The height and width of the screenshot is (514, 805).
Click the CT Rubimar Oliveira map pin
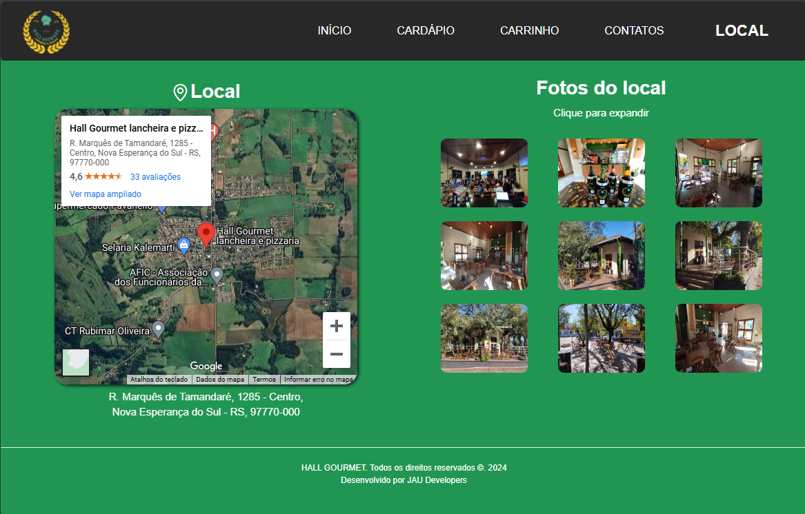159,329
